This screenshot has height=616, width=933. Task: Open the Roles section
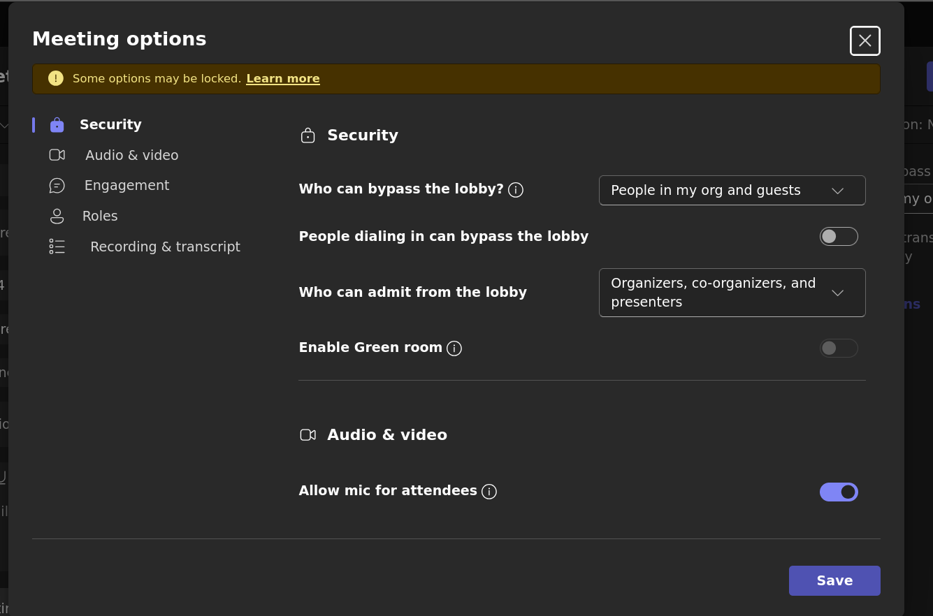100,217
